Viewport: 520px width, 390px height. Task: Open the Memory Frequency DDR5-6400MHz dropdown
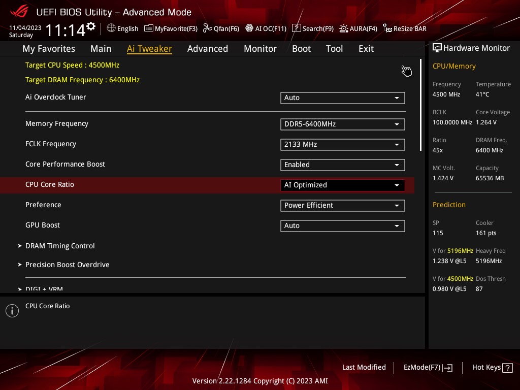pyautogui.click(x=343, y=124)
